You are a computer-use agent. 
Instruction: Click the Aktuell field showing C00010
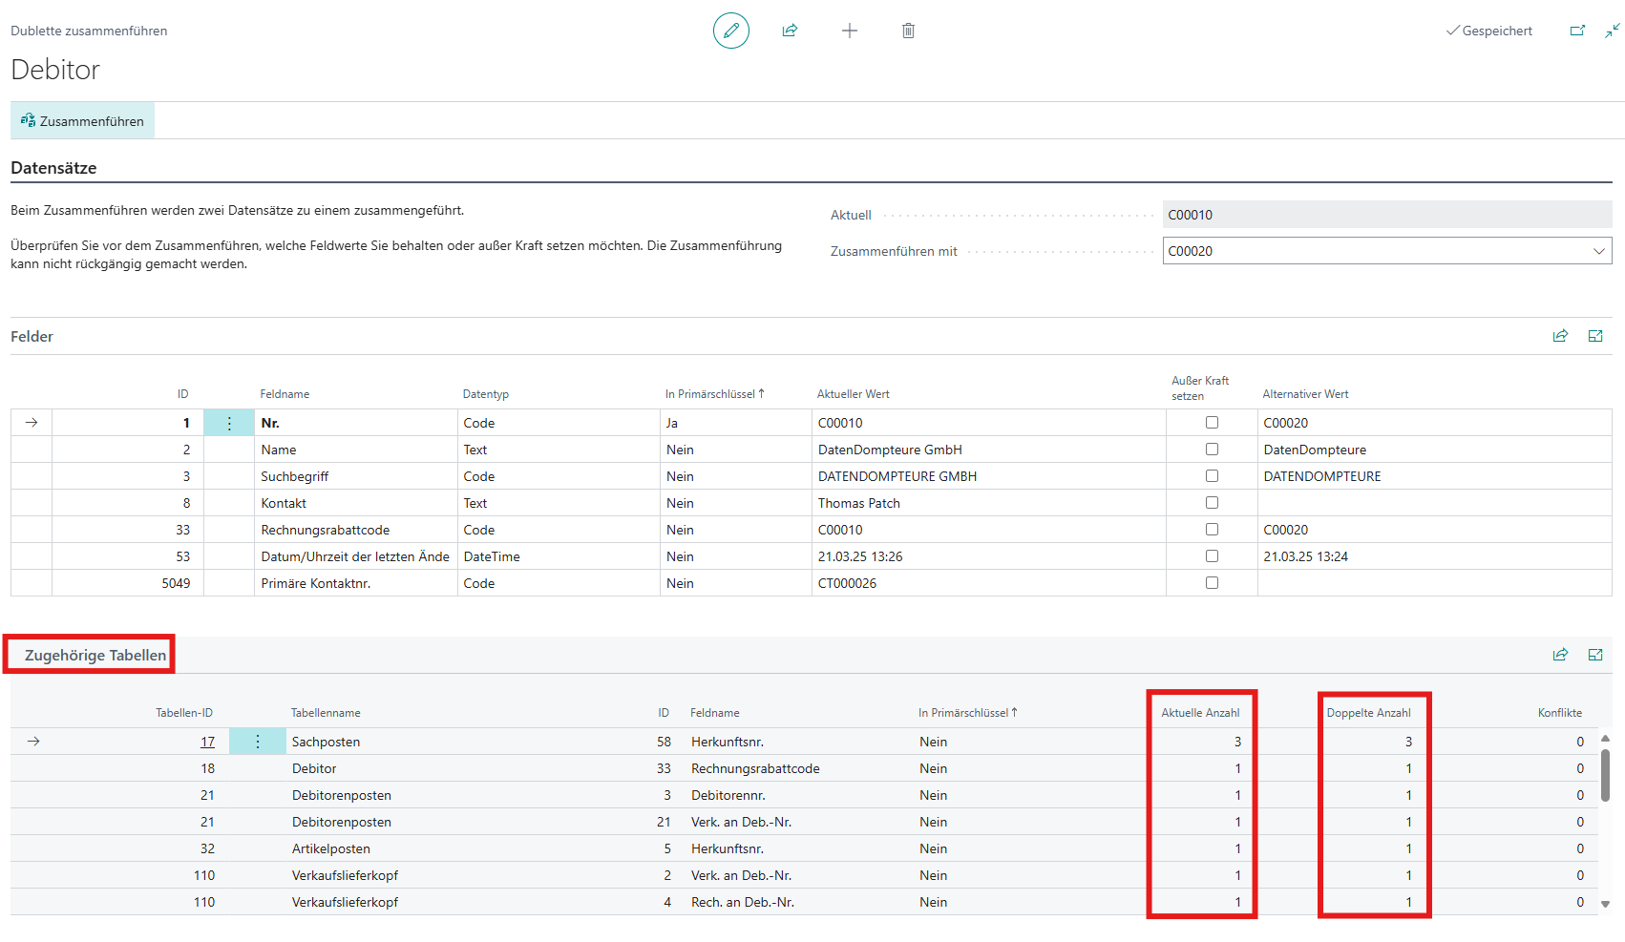pyautogui.click(x=1386, y=215)
